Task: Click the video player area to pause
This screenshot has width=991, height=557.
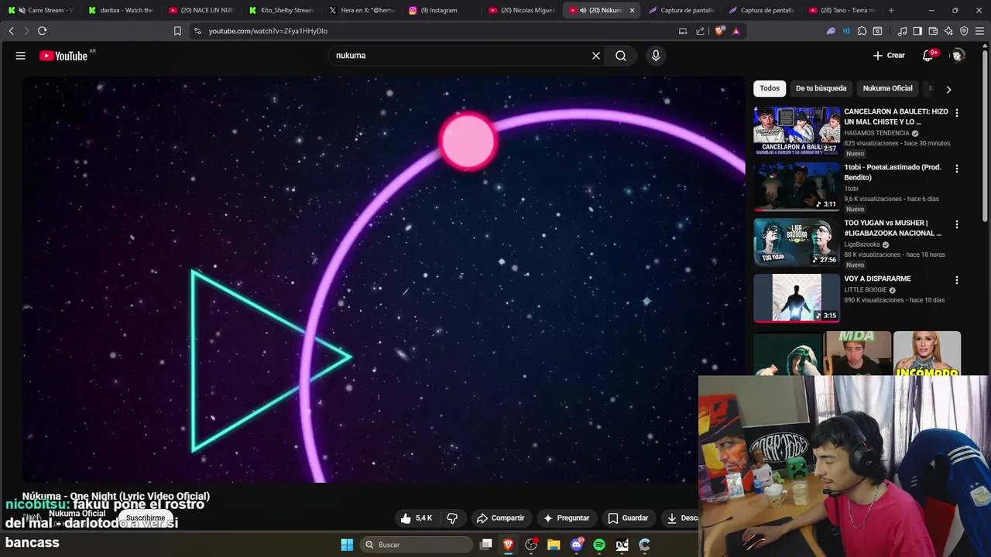Action: click(x=383, y=278)
